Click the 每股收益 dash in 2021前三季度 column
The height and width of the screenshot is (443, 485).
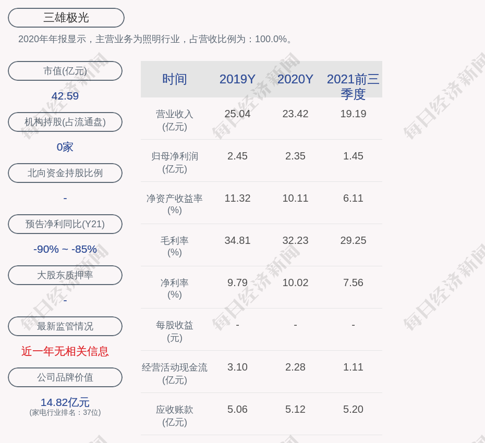point(353,325)
